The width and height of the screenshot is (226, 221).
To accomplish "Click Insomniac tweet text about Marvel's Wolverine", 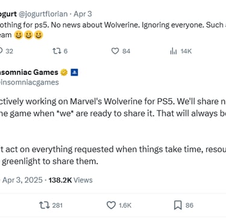I will [113, 107].
